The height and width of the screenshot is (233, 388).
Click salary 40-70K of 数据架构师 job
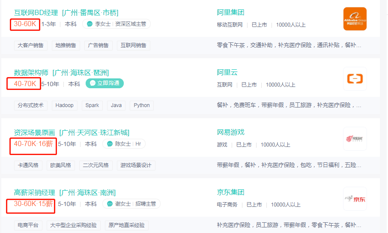25,84
